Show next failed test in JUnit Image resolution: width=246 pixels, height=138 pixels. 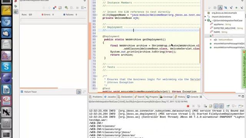point(44,8)
